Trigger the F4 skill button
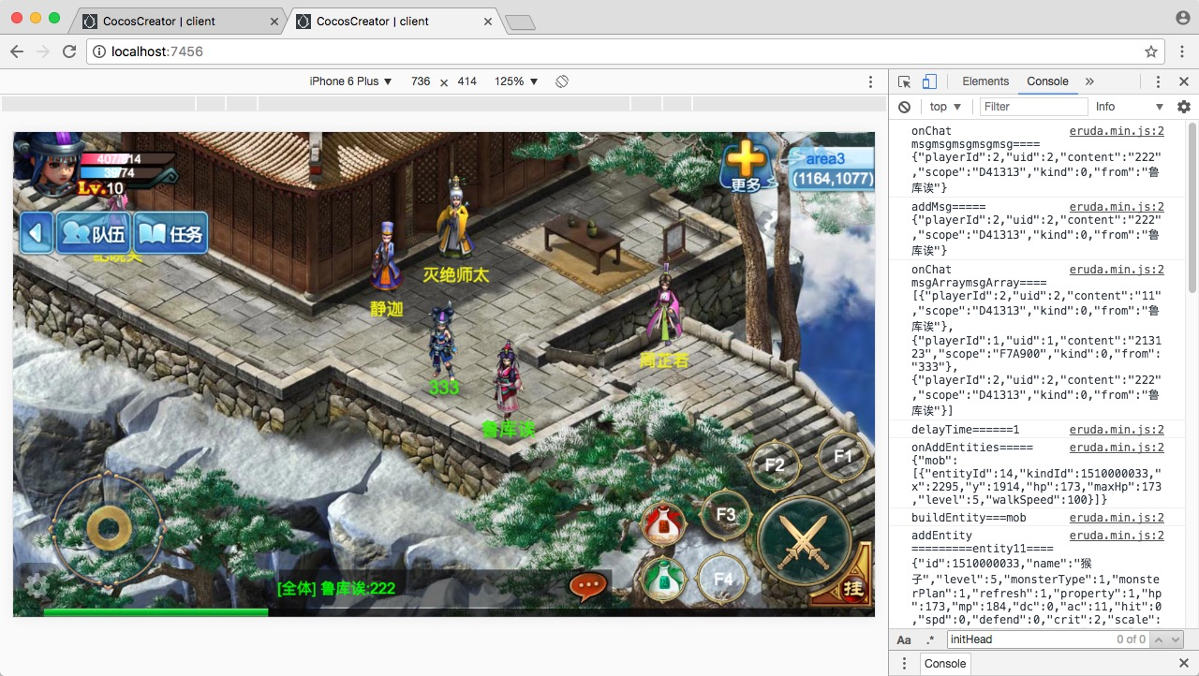The width and height of the screenshot is (1199, 676). [x=724, y=580]
